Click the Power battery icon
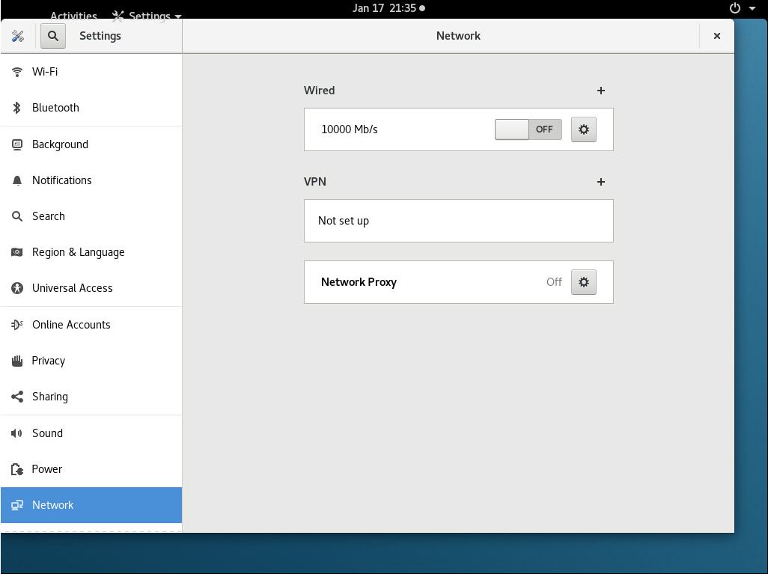The image size is (768, 574). 17,469
